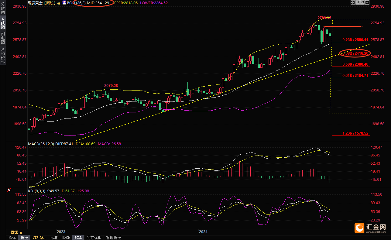The height and width of the screenshot is (240, 391).
Task: Click 另存模板 to save template
Action: click(x=94, y=238)
